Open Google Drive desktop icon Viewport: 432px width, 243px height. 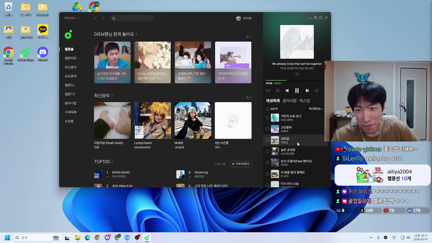point(77,7)
